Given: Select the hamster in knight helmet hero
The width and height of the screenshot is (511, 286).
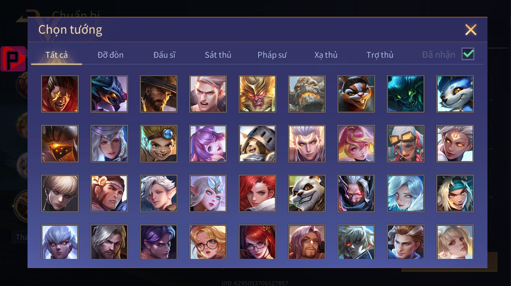Looking at the screenshot, I should coord(257,144).
